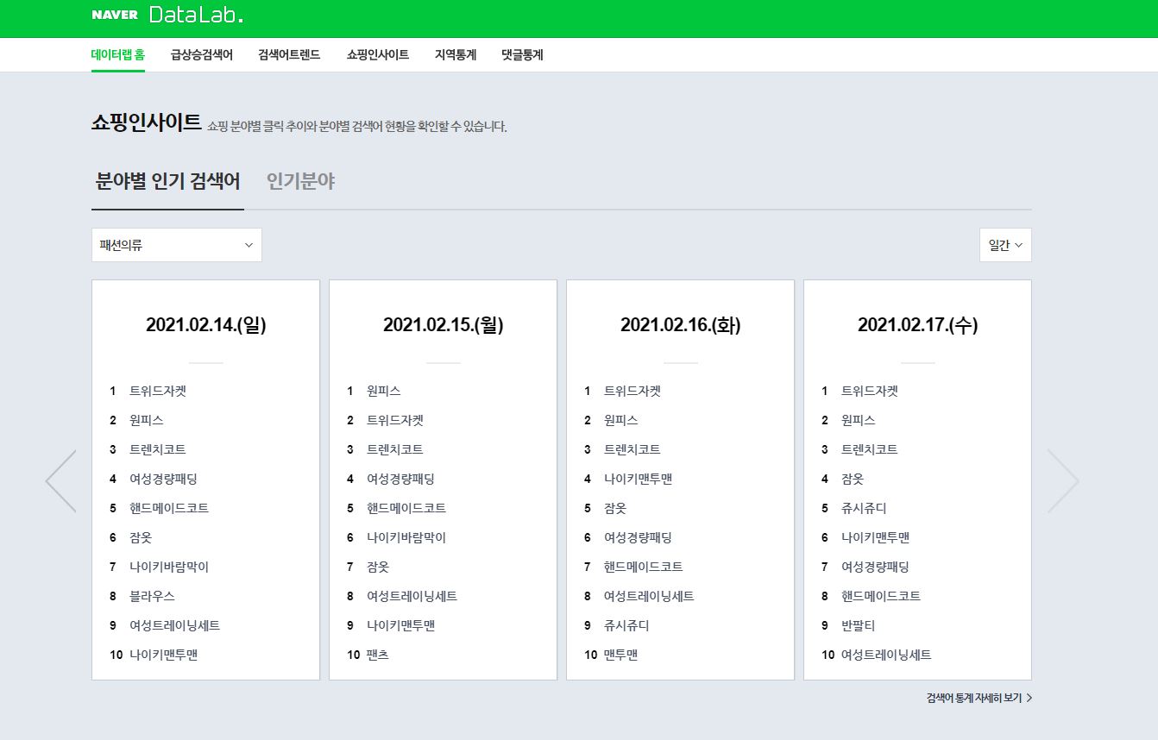Click 트렌치코트 ranked 3 on 2021.02.17
Image resolution: width=1158 pixels, height=740 pixels.
[x=870, y=449]
